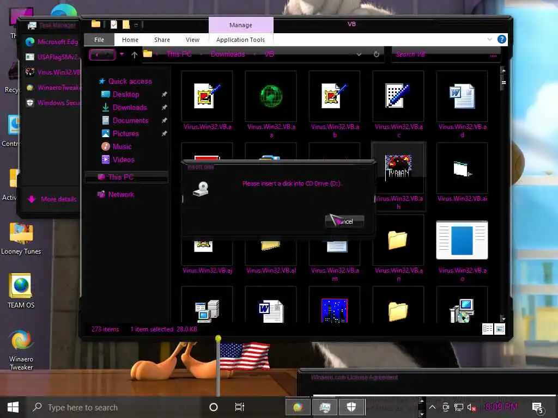Click the Manage contextual tab
Screen dimensions: 558x418
(241, 25)
